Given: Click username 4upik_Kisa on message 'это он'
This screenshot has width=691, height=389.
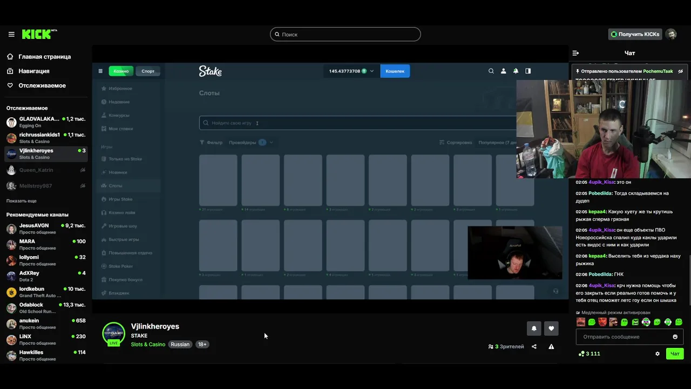Looking at the screenshot, I should point(601,182).
